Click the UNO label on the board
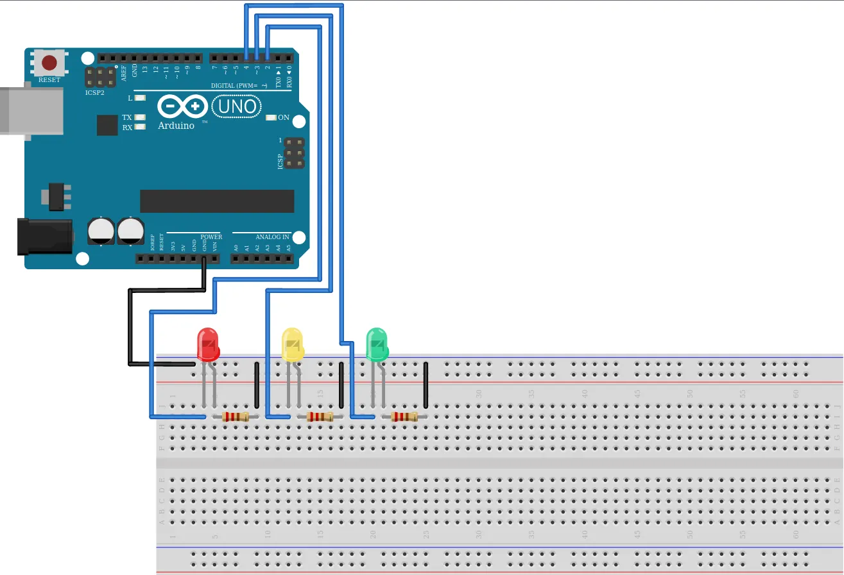This screenshot has width=844, height=575. [x=237, y=106]
